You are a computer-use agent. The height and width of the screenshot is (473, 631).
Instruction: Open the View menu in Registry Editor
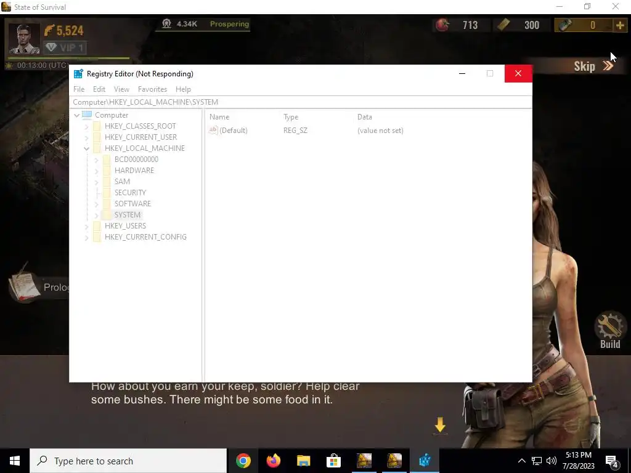(x=121, y=89)
